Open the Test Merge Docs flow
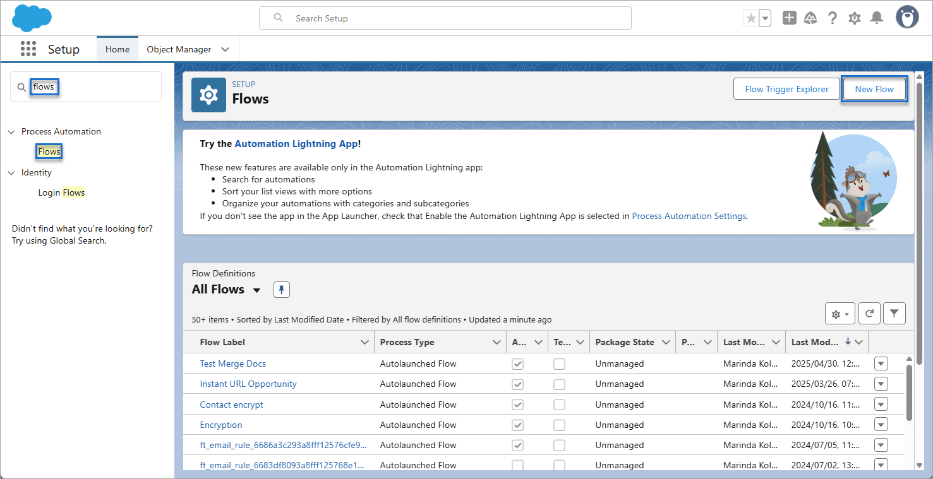 pos(232,364)
